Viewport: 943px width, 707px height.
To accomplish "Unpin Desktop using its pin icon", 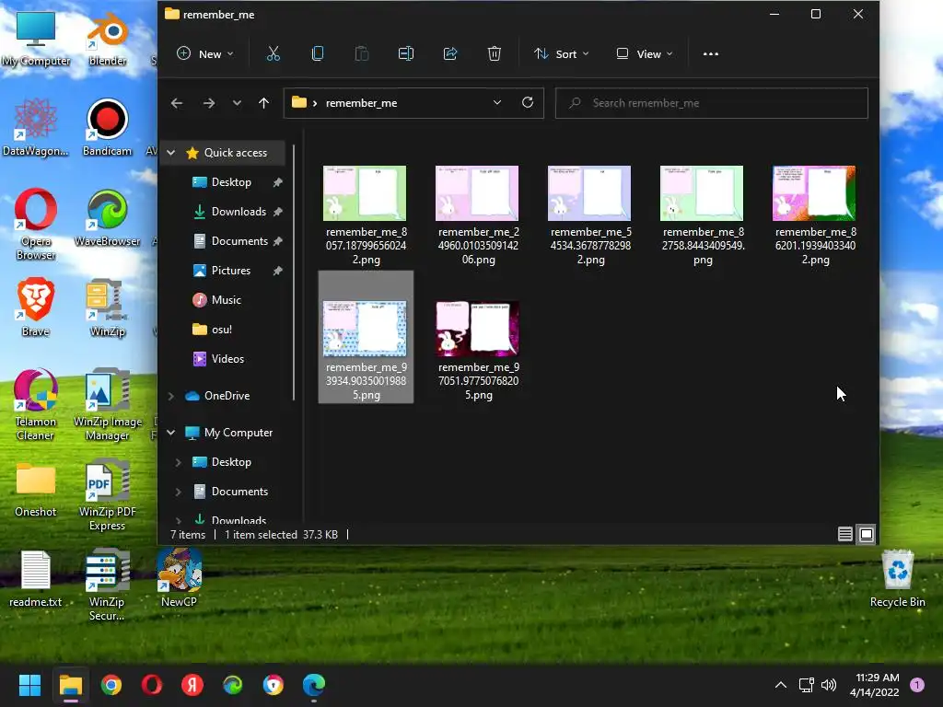I will click(x=277, y=182).
